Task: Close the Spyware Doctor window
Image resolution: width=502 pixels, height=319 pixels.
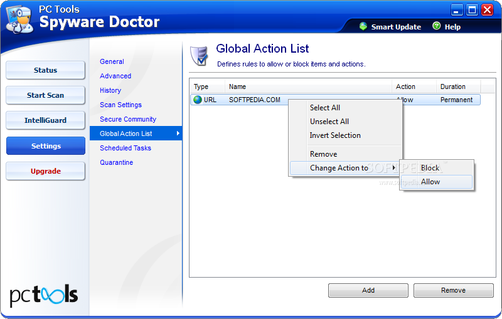Action: point(488,10)
